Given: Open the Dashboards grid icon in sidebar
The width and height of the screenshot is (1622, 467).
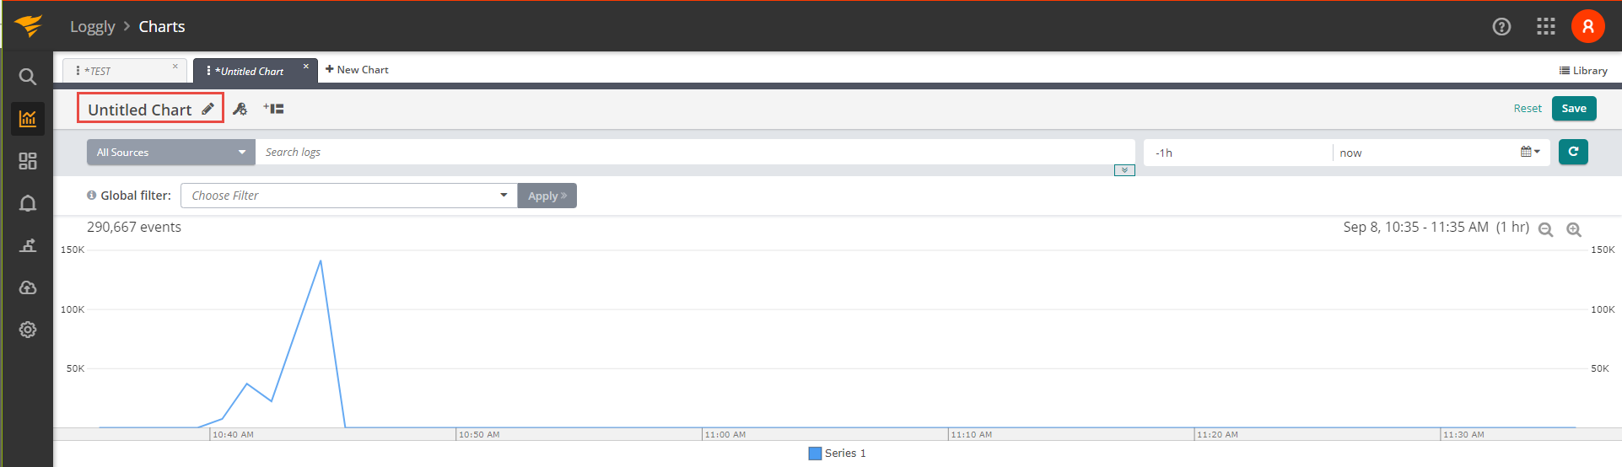Looking at the screenshot, I should (x=28, y=161).
